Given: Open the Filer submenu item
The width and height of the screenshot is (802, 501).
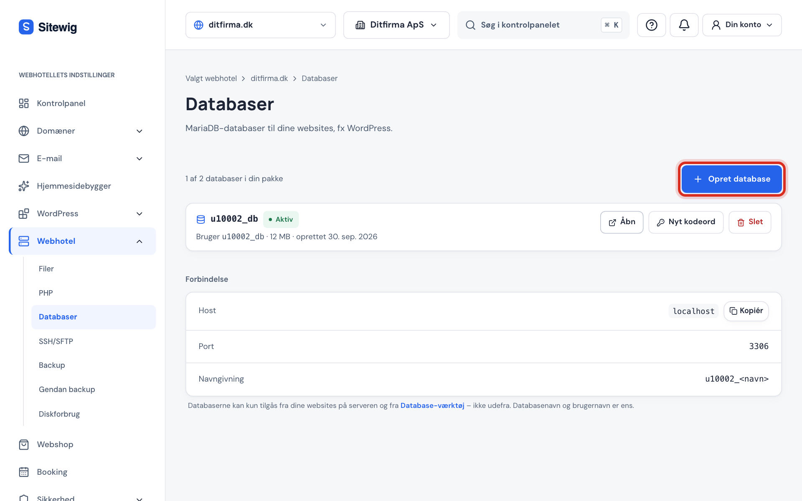Looking at the screenshot, I should tap(93, 269).
